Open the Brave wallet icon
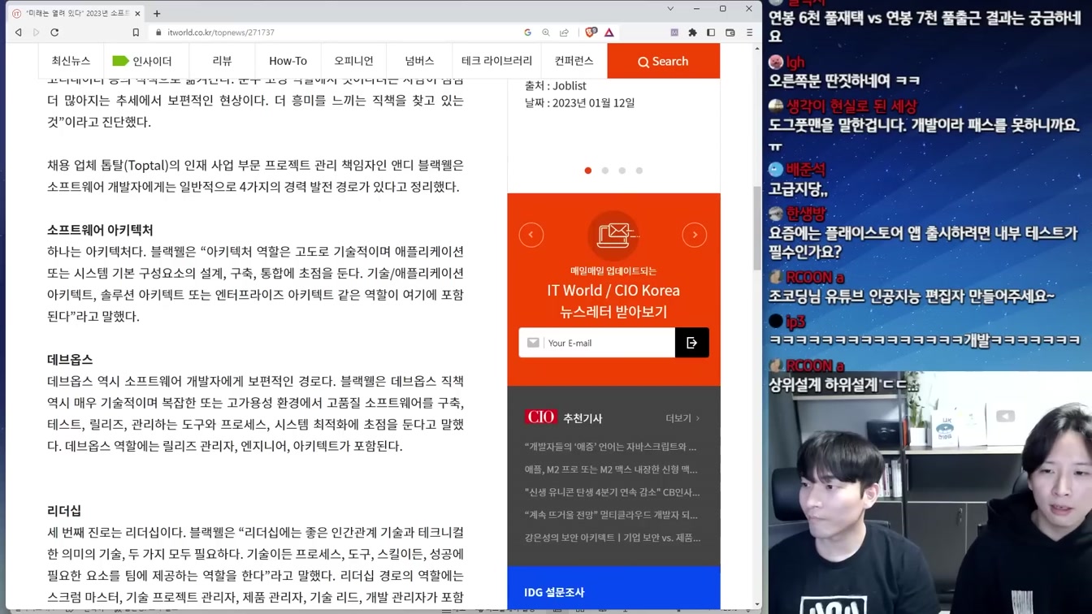 (x=730, y=32)
